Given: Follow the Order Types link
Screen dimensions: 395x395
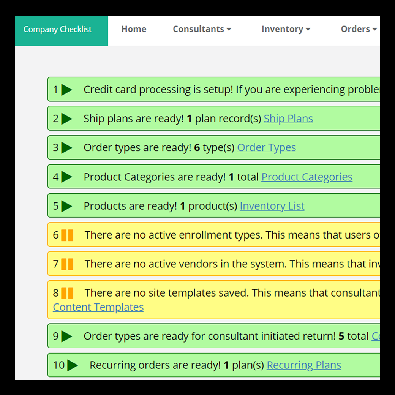Looking at the screenshot, I should pos(266,147).
